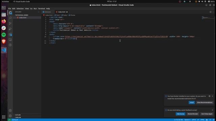This screenshot has width=216, height=121.
Task: Dismiss the Docker notification
Action: (212, 96)
